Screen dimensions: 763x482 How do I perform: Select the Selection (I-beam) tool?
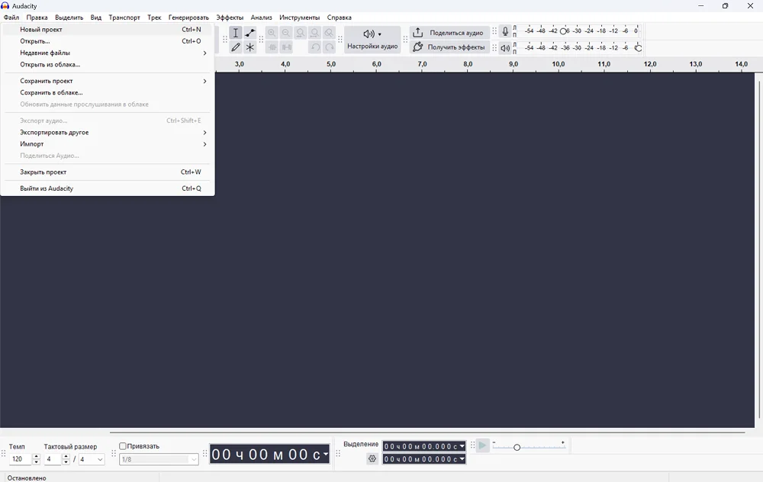tap(236, 33)
